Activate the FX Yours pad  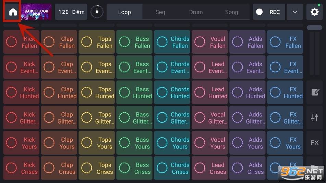285,143
